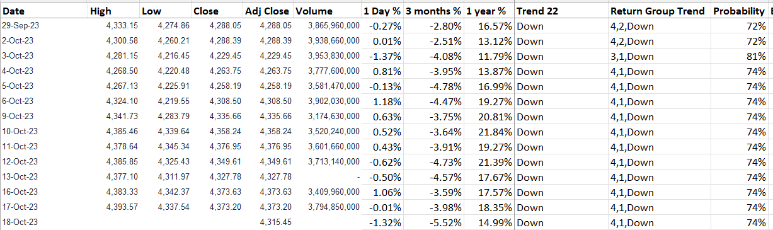
Task: Select the Return Group Trend header
Action: (x=659, y=11)
